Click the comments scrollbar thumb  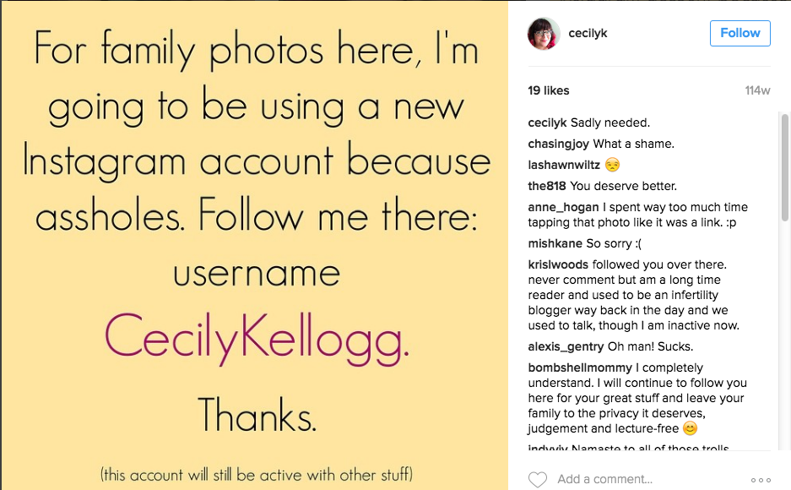pos(784,167)
